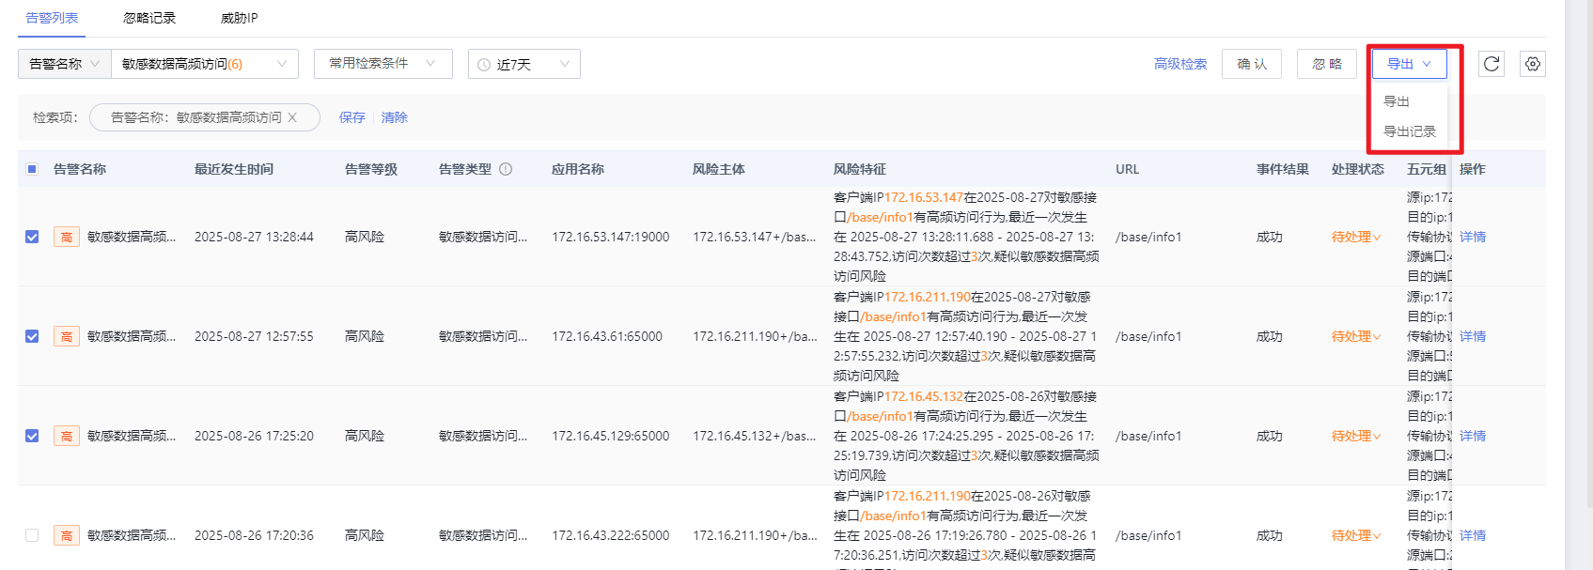This screenshot has height=570, width=1593.
Task: Click 高 severity badge in first row
Action: pos(67,237)
